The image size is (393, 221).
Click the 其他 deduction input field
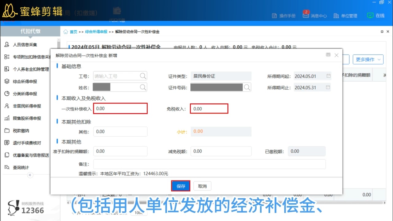click(120, 131)
